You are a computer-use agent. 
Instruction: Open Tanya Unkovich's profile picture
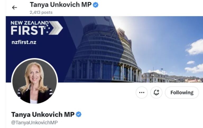[x=35, y=81]
